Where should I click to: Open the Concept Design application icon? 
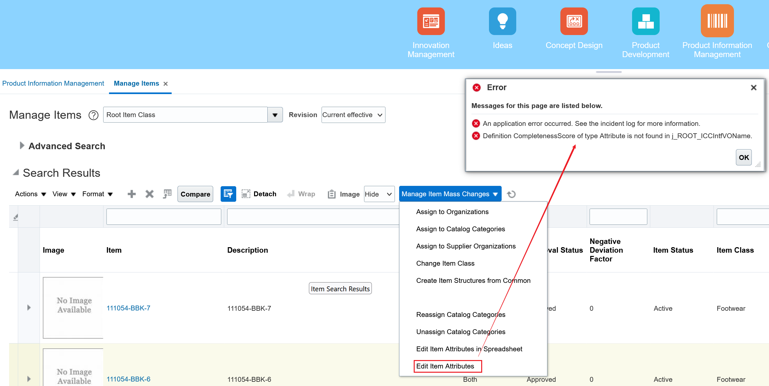574,21
